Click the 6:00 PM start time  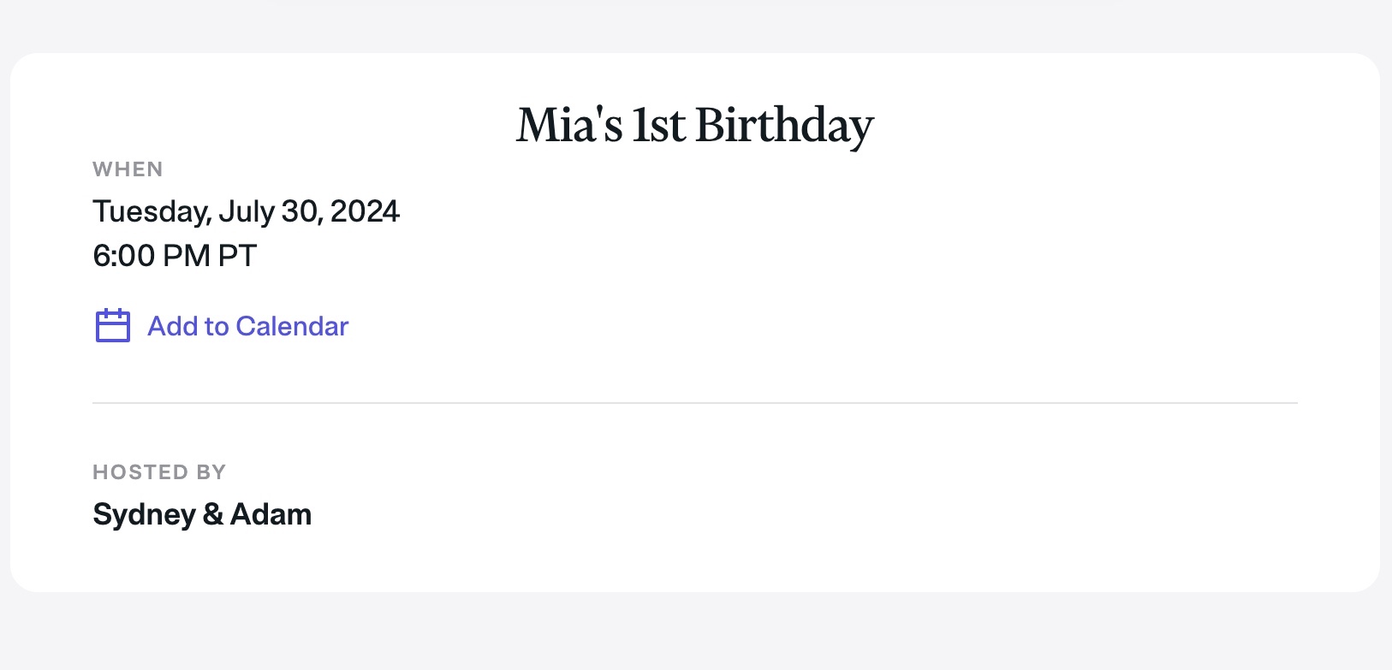(x=152, y=256)
